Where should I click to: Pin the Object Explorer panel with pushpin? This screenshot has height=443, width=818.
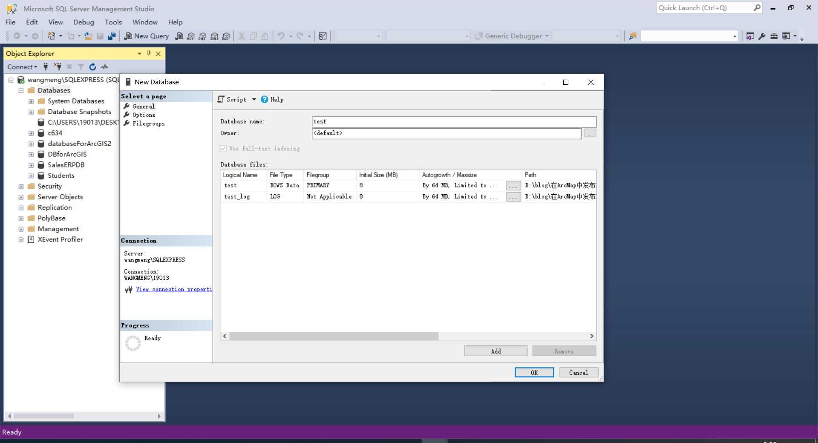pos(149,53)
